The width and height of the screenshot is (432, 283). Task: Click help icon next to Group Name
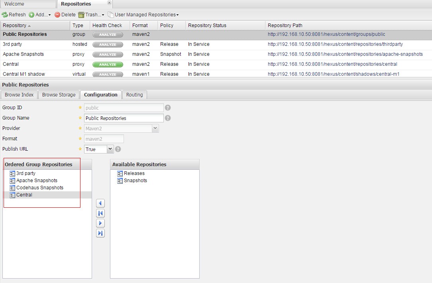(167, 118)
